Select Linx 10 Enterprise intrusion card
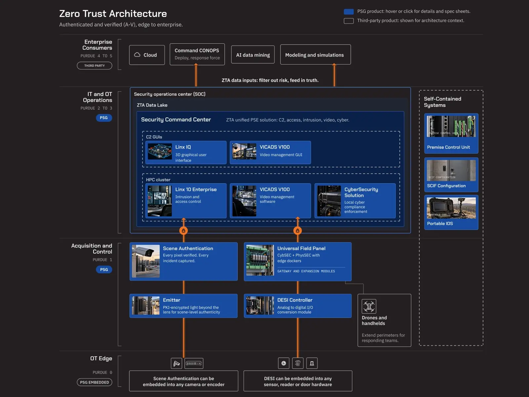 [186, 201]
